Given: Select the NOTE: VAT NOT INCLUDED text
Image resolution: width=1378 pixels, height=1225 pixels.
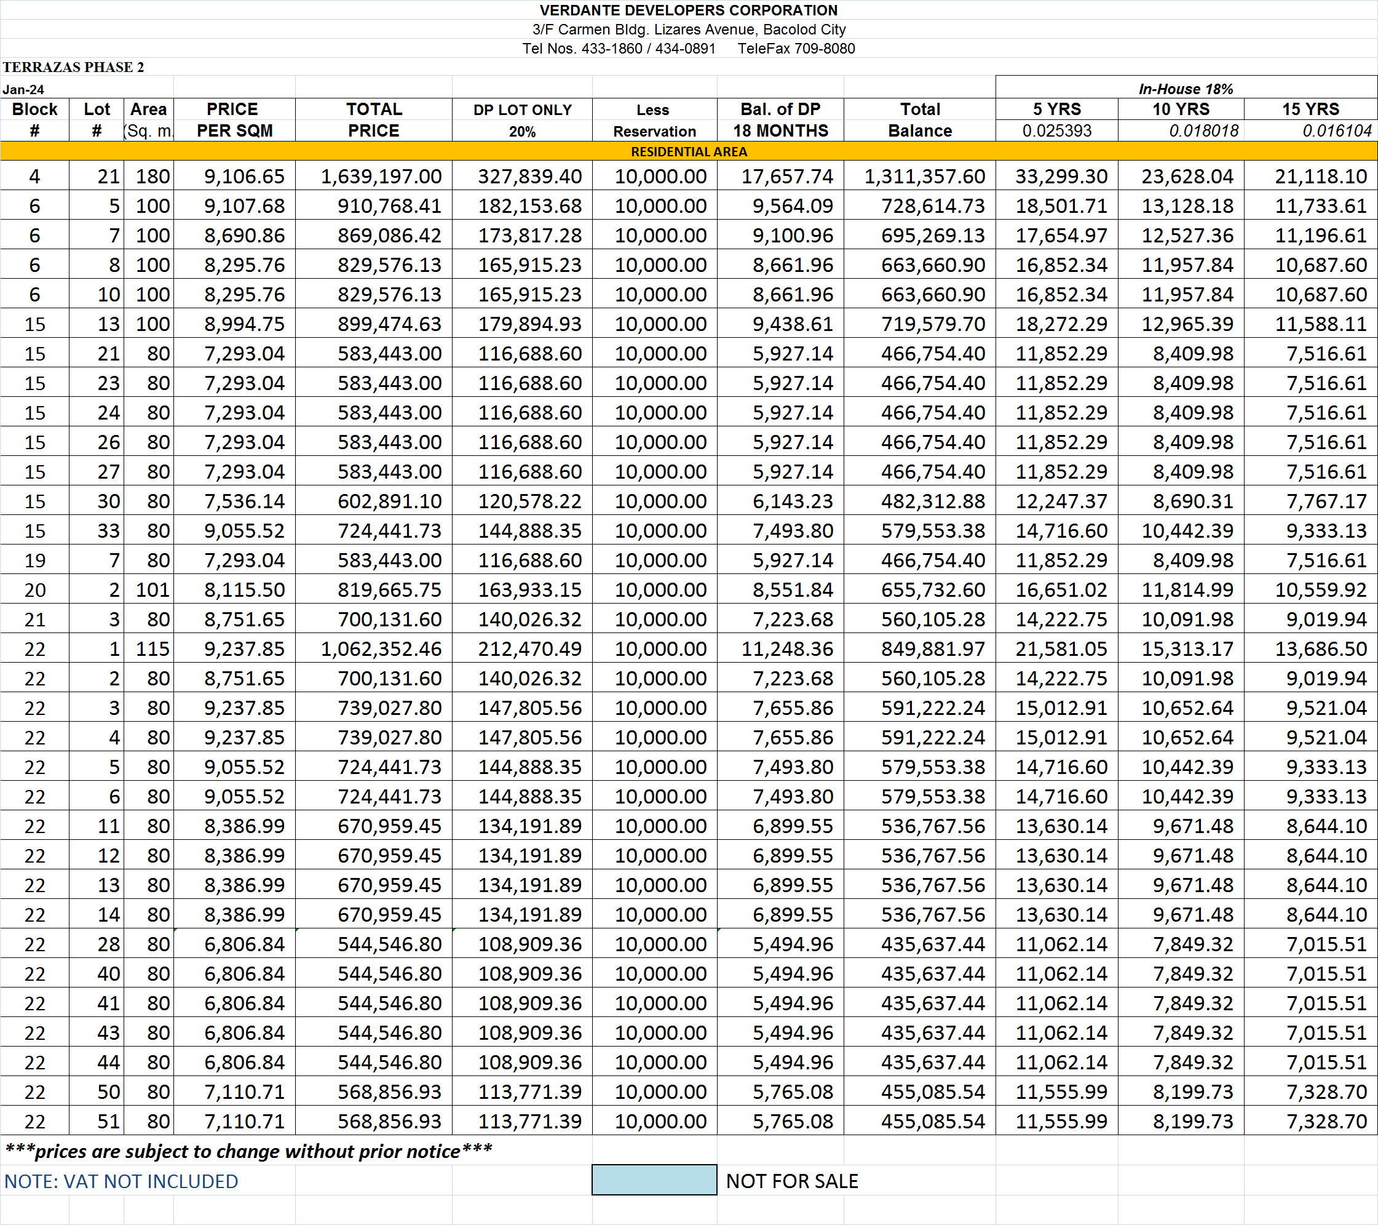Looking at the screenshot, I should 121,1181.
